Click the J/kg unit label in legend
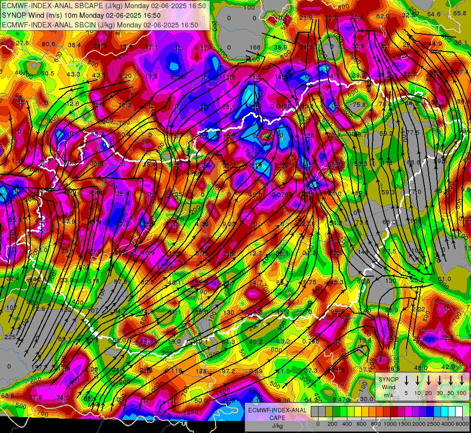The width and height of the screenshot is (471, 433). [277, 426]
